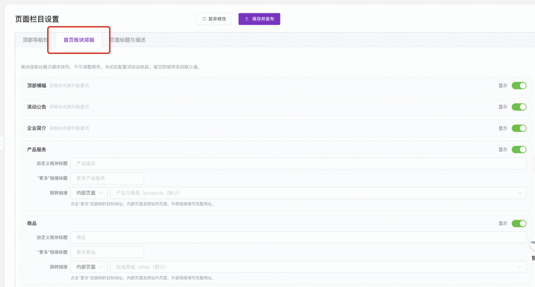Image resolution: width=535 pixels, height=287 pixels.
Task: Open 内部页面 link type dropdown under 商品
Action: (x=89, y=267)
